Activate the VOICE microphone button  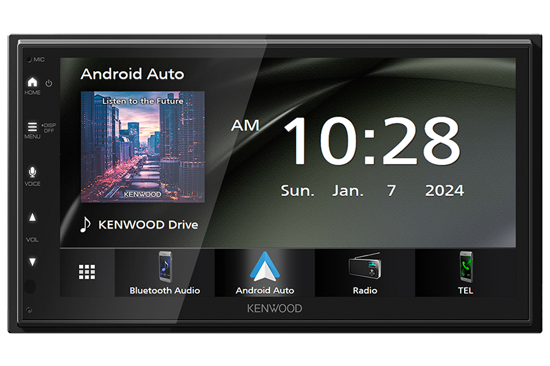(32, 172)
